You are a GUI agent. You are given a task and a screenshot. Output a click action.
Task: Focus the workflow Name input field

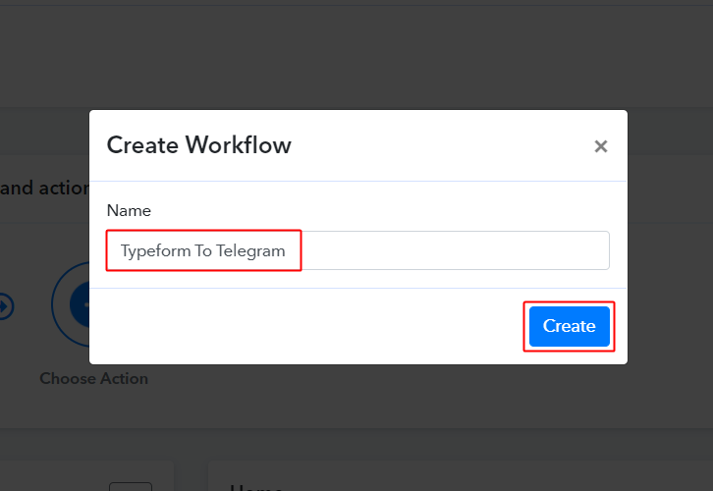pyautogui.click(x=357, y=250)
